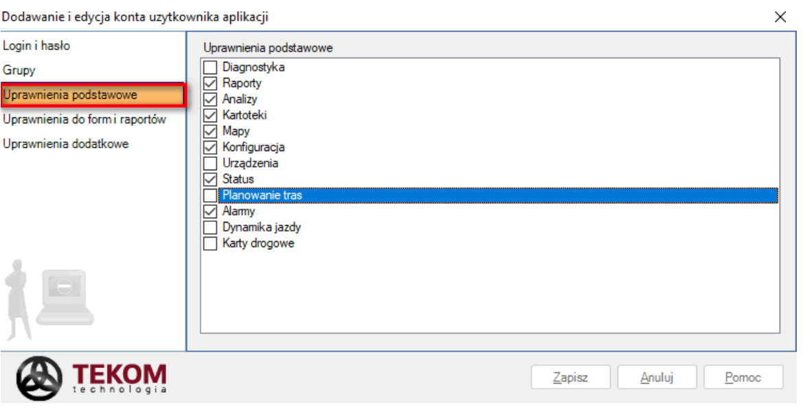Screen dimensions: 805x412
Task: Toggle the Konfiguracja permission
Action: 210,147
